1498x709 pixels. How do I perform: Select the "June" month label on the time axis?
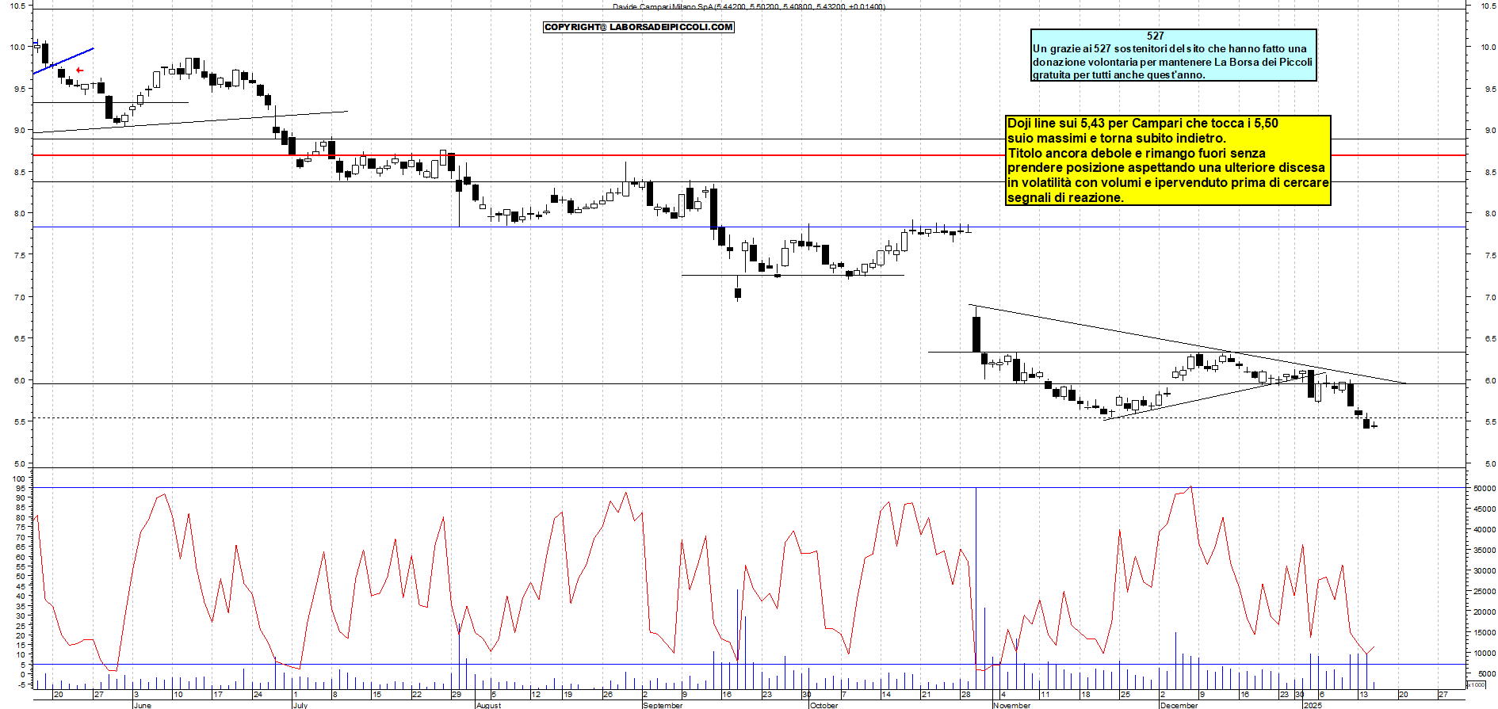143,705
